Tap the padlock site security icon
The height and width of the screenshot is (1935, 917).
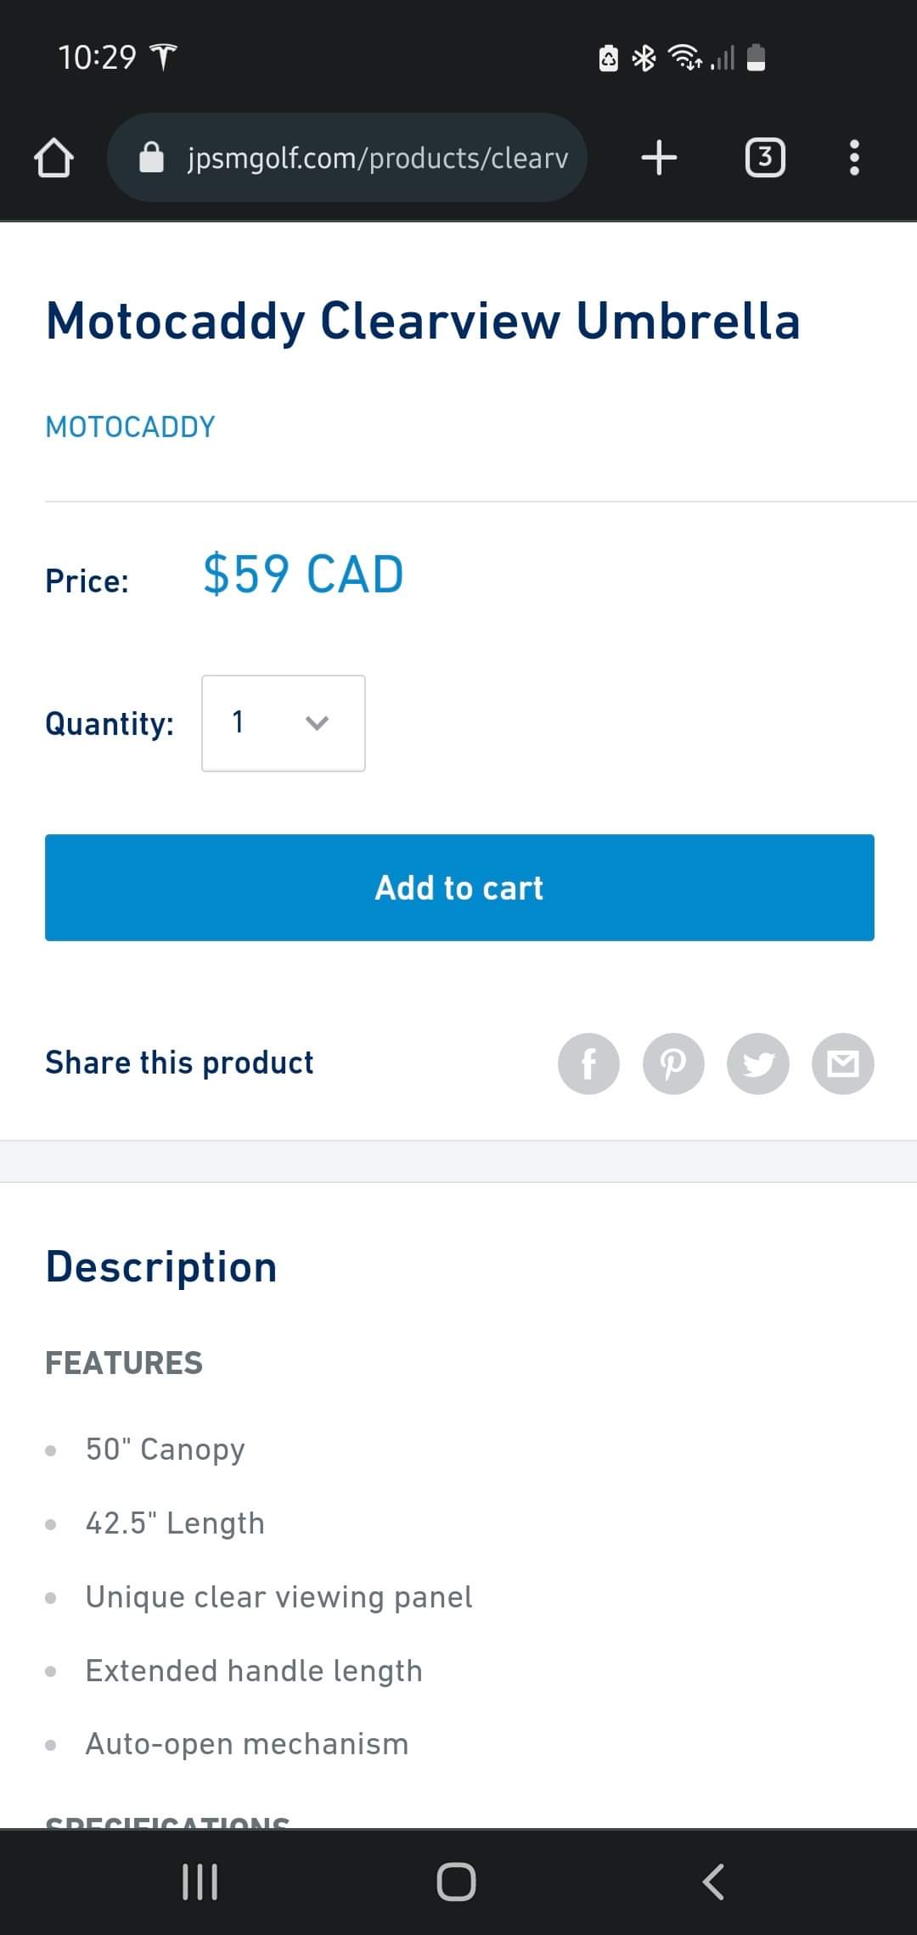click(x=151, y=157)
